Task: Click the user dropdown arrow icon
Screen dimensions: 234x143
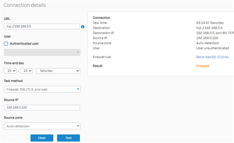Action: pyautogui.click(x=78, y=52)
